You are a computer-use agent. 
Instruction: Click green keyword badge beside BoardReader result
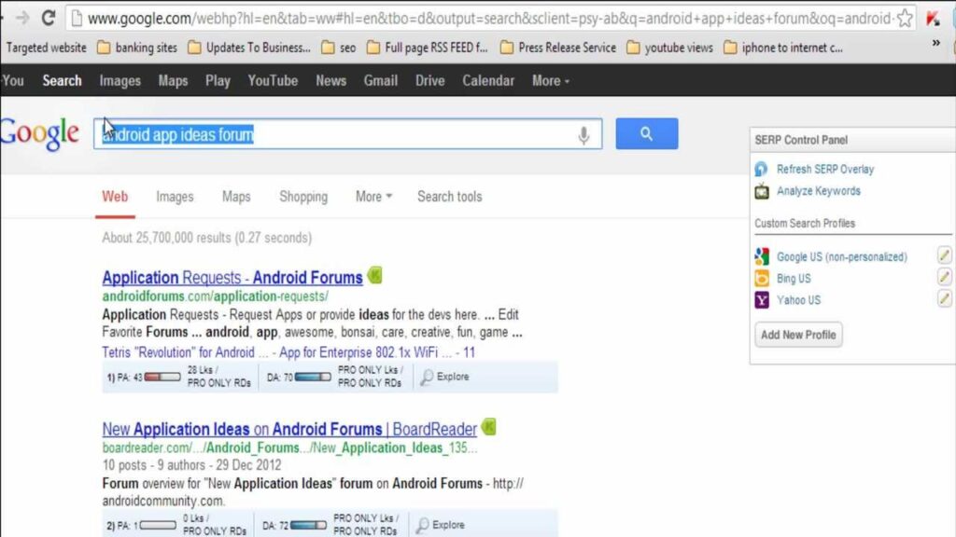point(488,427)
